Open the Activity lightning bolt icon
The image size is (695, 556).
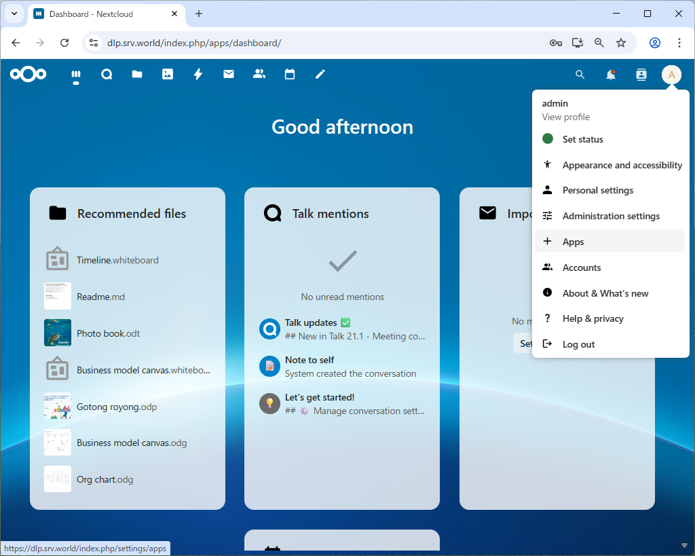coord(198,75)
